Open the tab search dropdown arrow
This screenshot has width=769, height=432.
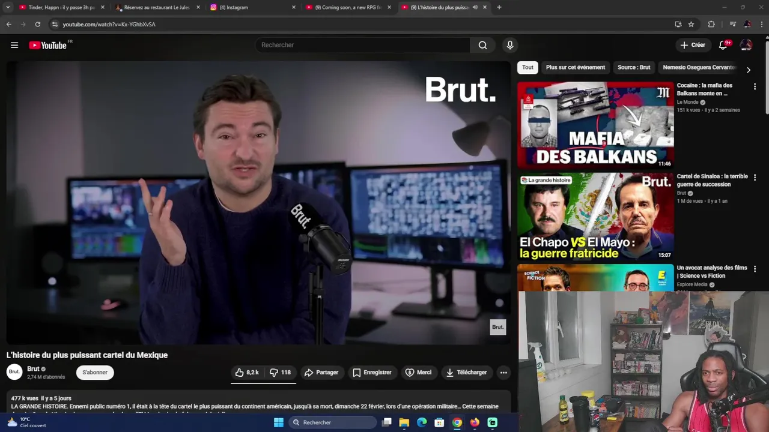(8, 7)
